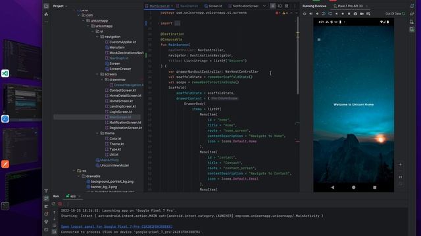Open Safari from the dock

click(5, 119)
